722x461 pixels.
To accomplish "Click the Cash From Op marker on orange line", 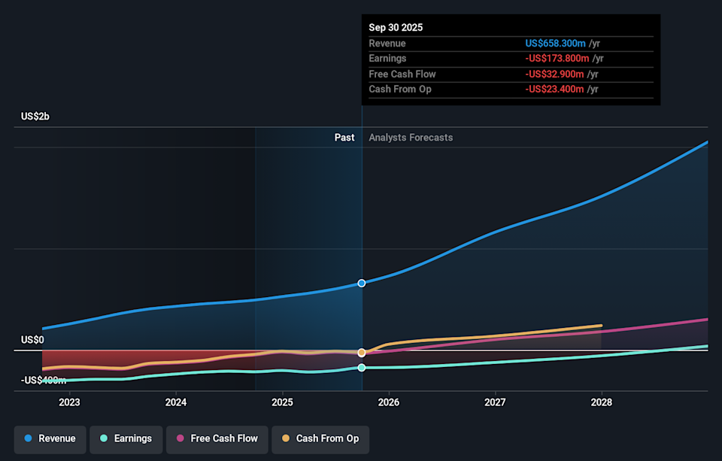I will [x=362, y=353].
